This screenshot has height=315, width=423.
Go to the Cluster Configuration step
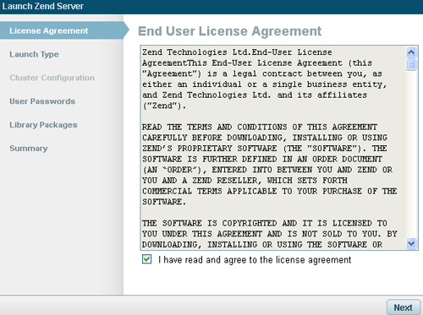coord(52,78)
